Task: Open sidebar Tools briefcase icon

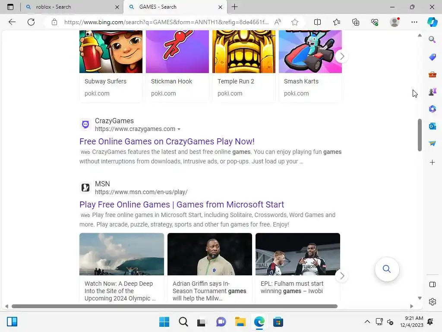Action: (432, 74)
